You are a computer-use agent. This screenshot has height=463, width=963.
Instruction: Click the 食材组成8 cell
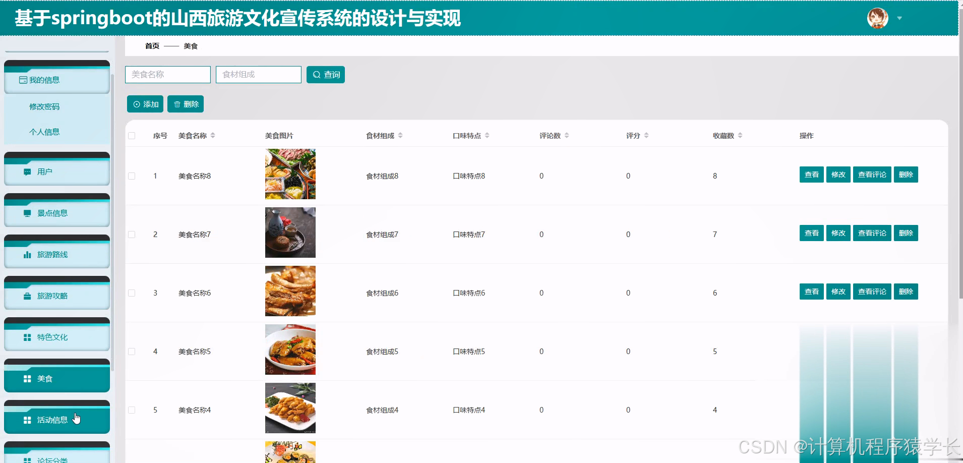[x=382, y=176]
